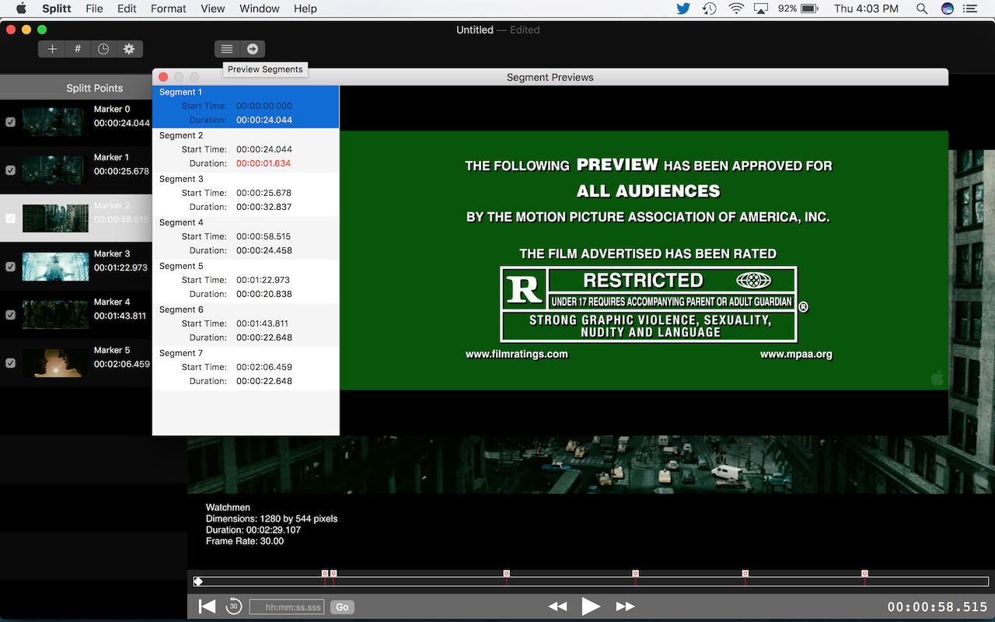The image size is (995, 622).
Task: Click the list Preview Segments toolbar icon
Action: [x=227, y=49]
